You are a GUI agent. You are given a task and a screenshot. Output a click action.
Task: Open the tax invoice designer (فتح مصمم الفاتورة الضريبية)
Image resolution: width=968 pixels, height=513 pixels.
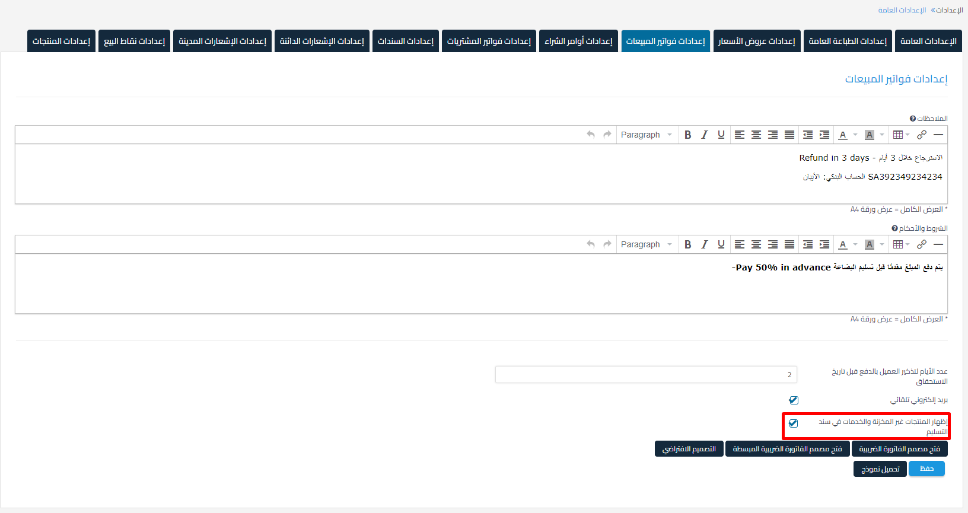pos(899,449)
